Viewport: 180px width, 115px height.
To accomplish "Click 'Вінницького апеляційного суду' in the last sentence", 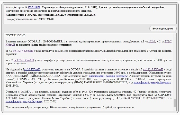I will point(70,108).
